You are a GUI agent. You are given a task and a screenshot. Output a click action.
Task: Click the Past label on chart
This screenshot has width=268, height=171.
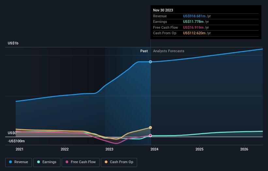click(144, 51)
